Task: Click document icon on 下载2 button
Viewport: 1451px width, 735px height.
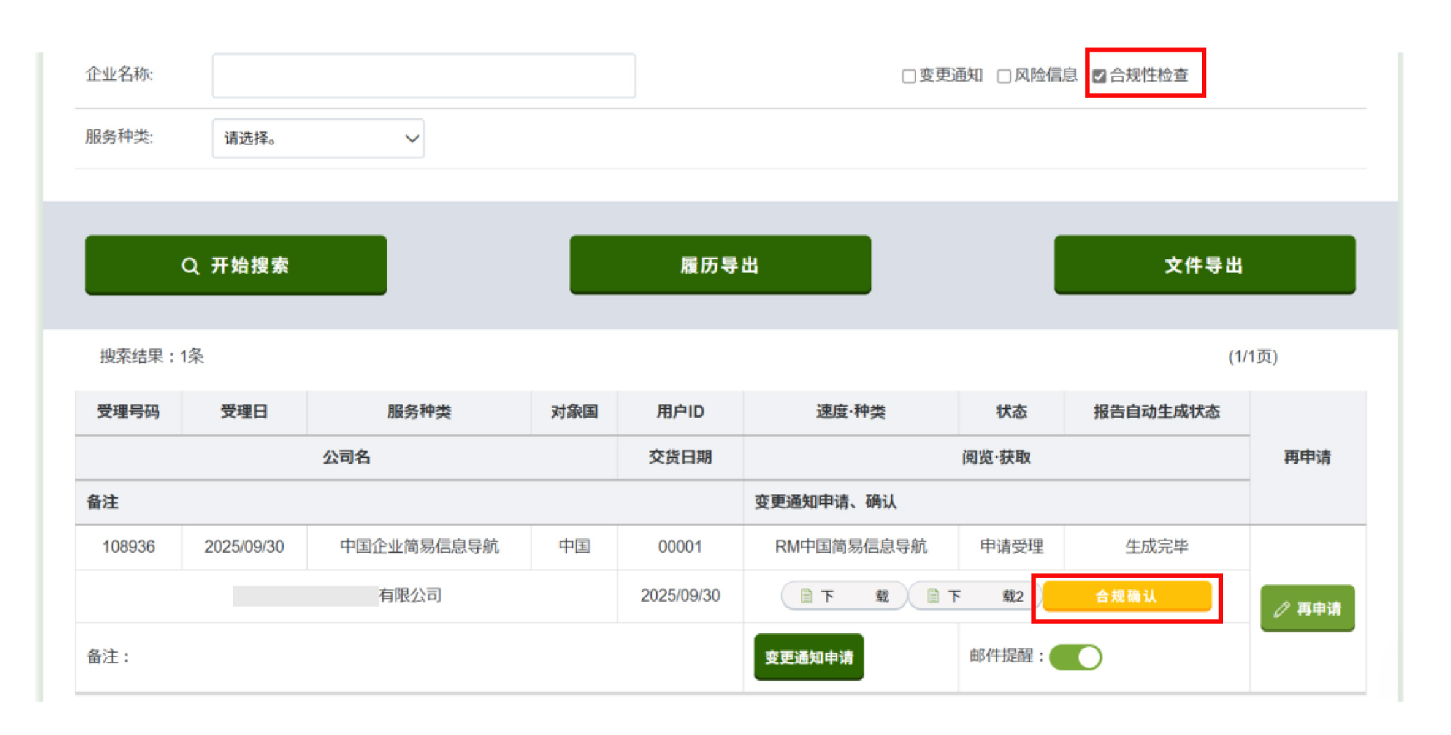Action: coord(933,596)
